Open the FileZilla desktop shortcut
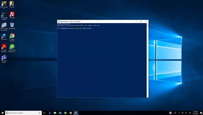The image size is (203, 115). click(12, 15)
